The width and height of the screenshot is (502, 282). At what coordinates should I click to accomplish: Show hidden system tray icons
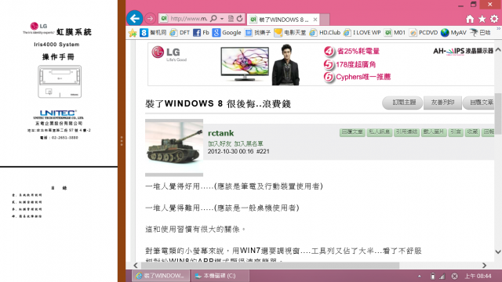click(x=420, y=276)
